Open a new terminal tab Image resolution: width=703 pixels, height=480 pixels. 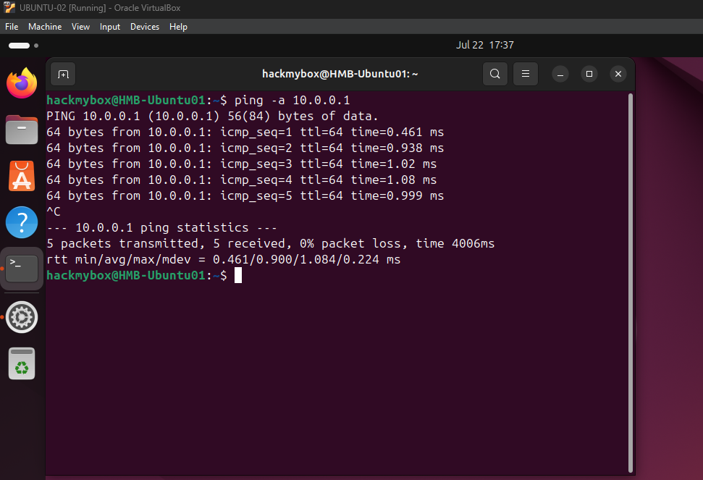click(x=63, y=74)
